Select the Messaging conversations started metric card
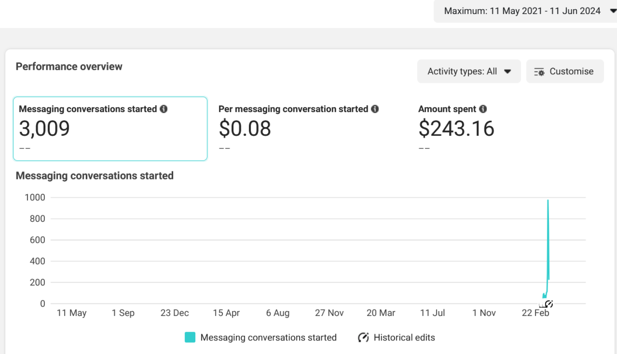The width and height of the screenshot is (617, 354). click(x=110, y=129)
